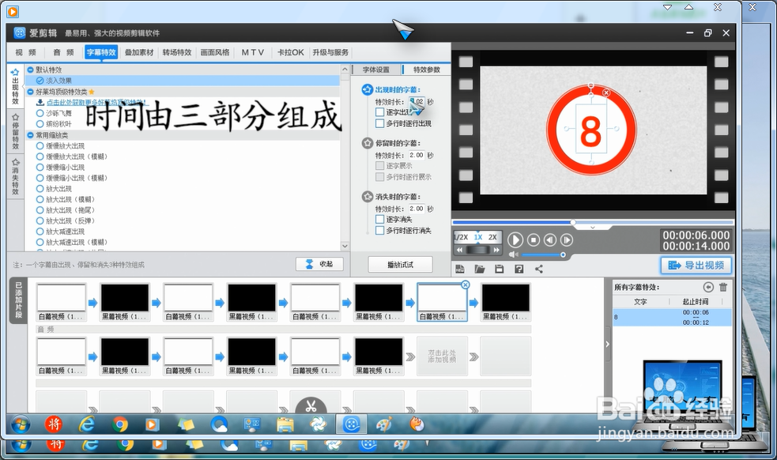Click the back arrow icon in subtitle effects list
Screen dimensions: 777x460
[708, 287]
